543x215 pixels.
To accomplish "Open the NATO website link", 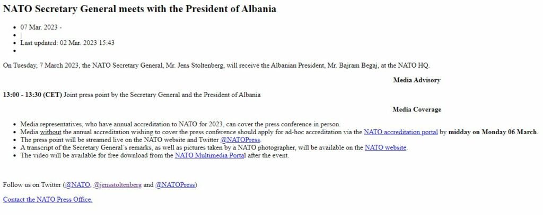I will [x=386, y=148].
